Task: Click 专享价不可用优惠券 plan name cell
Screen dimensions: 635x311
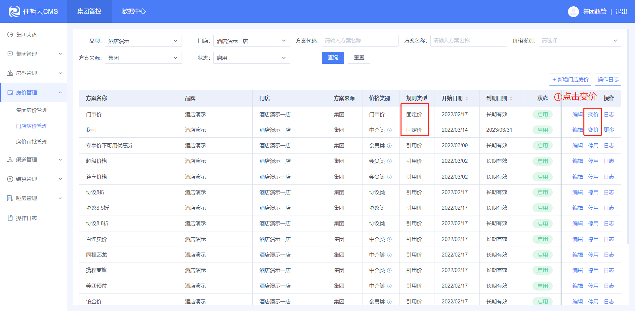Action: pos(109,146)
